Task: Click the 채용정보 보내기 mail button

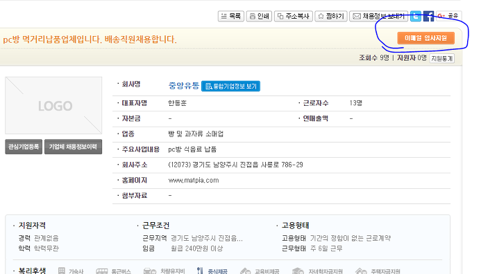Action: [378, 16]
